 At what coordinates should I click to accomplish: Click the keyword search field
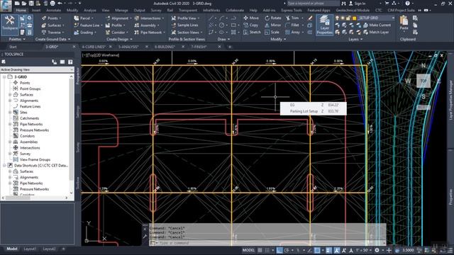click(x=314, y=4)
